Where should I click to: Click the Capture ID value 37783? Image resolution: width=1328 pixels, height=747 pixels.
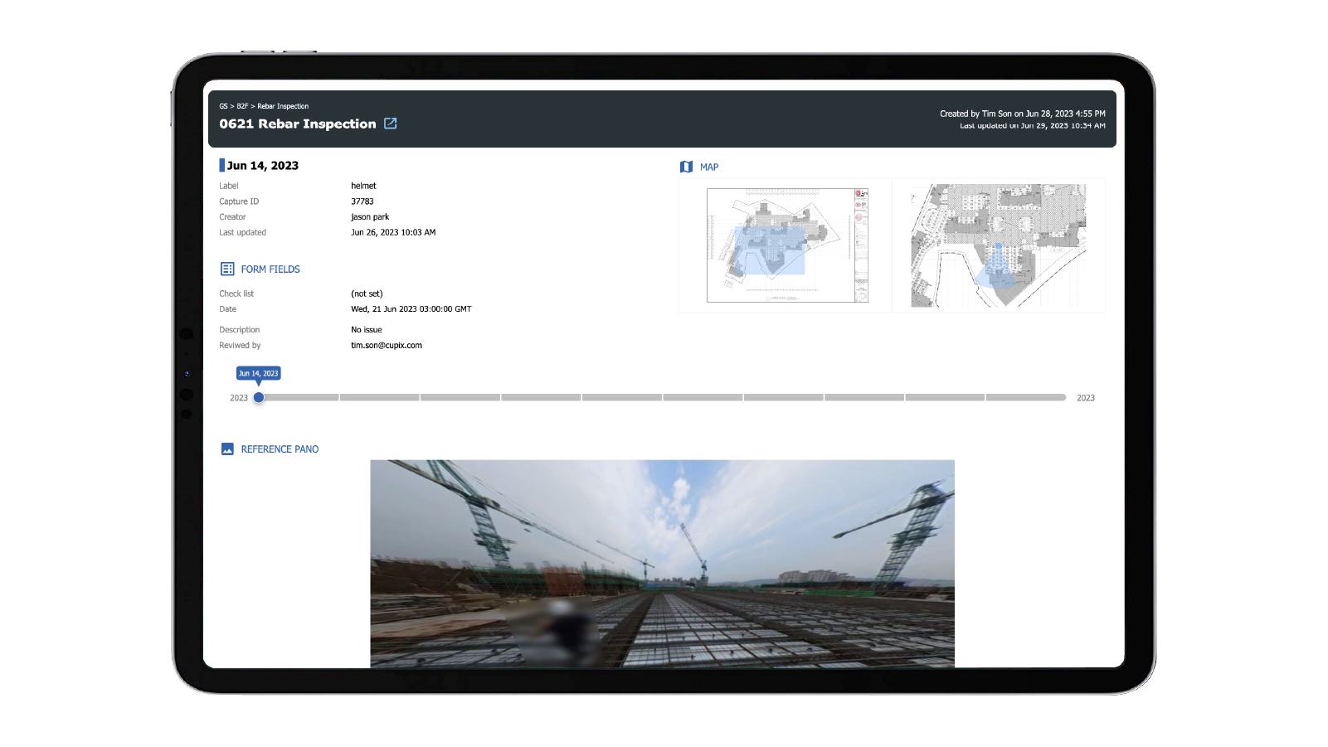(362, 201)
